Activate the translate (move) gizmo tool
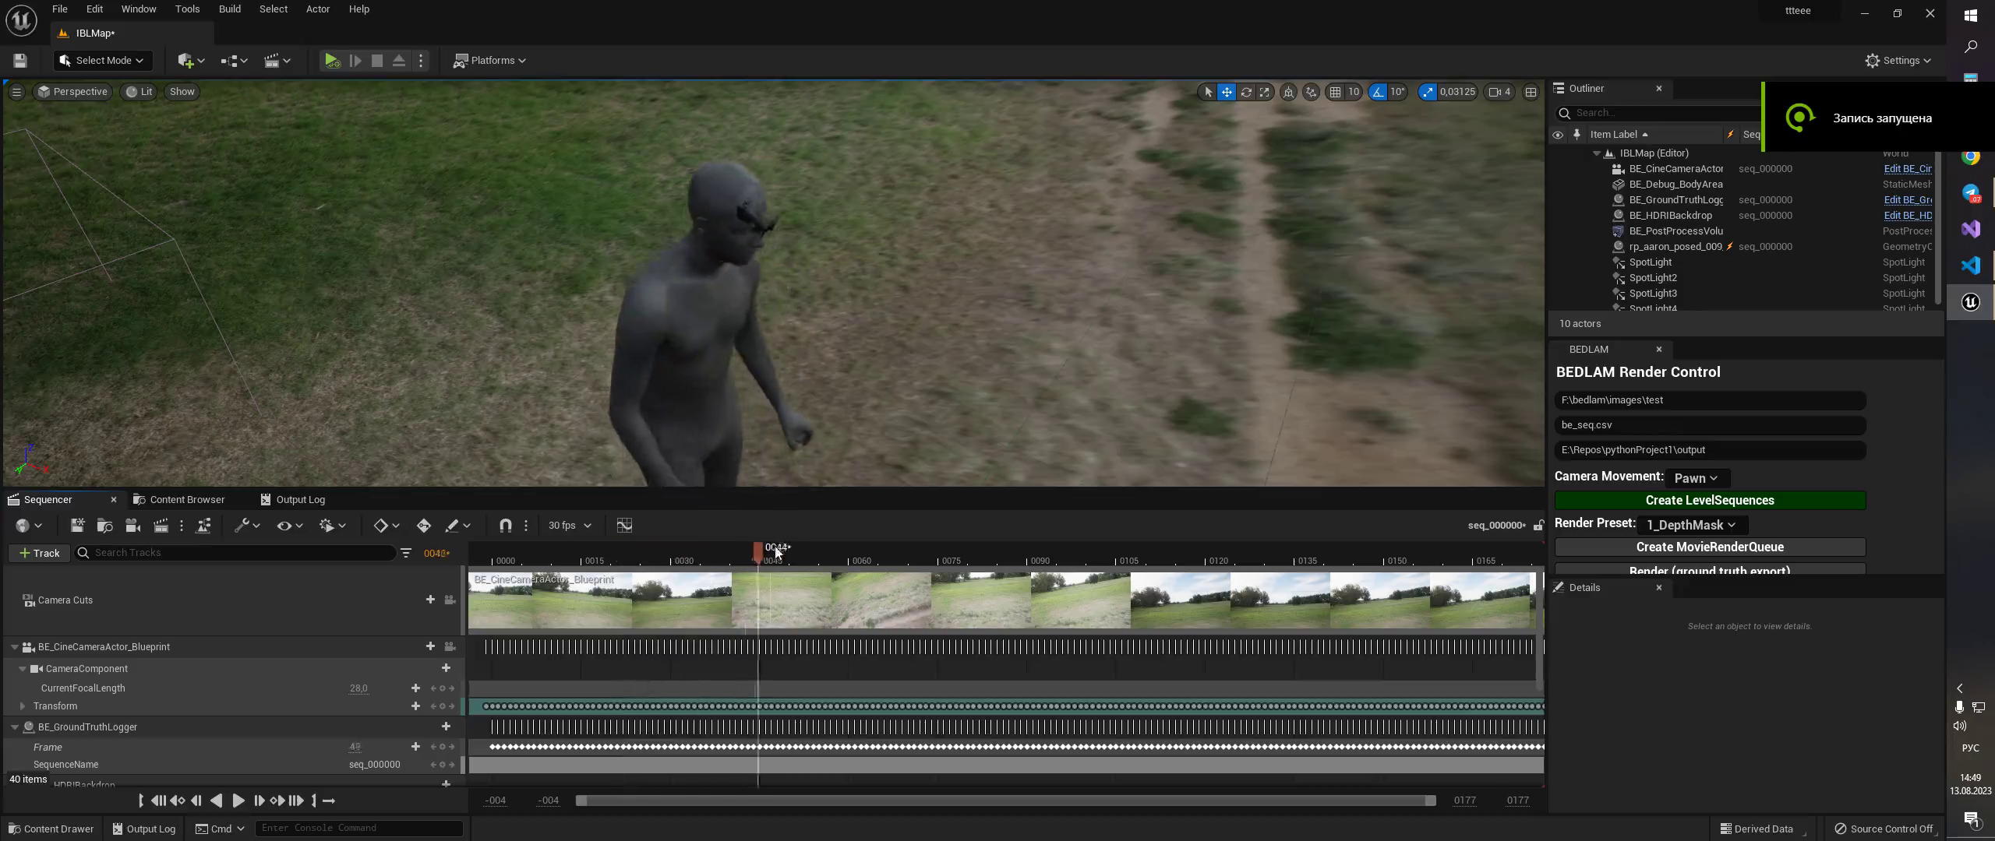The image size is (1995, 841). coord(1227,92)
